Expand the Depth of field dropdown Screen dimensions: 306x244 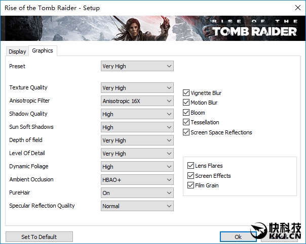click(x=137, y=140)
